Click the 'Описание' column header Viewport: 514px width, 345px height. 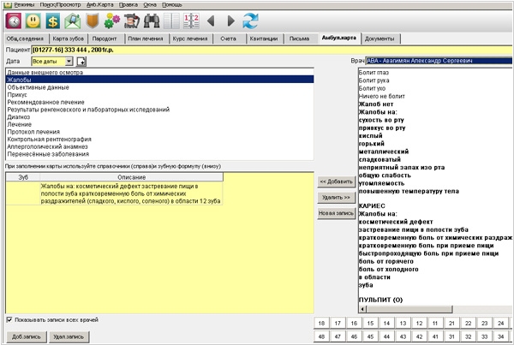click(x=131, y=177)
